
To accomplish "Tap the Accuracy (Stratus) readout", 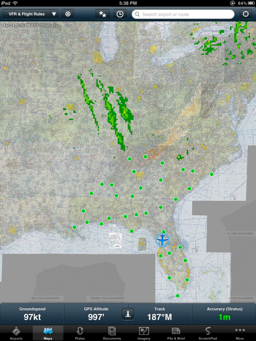I will [224, 314].
